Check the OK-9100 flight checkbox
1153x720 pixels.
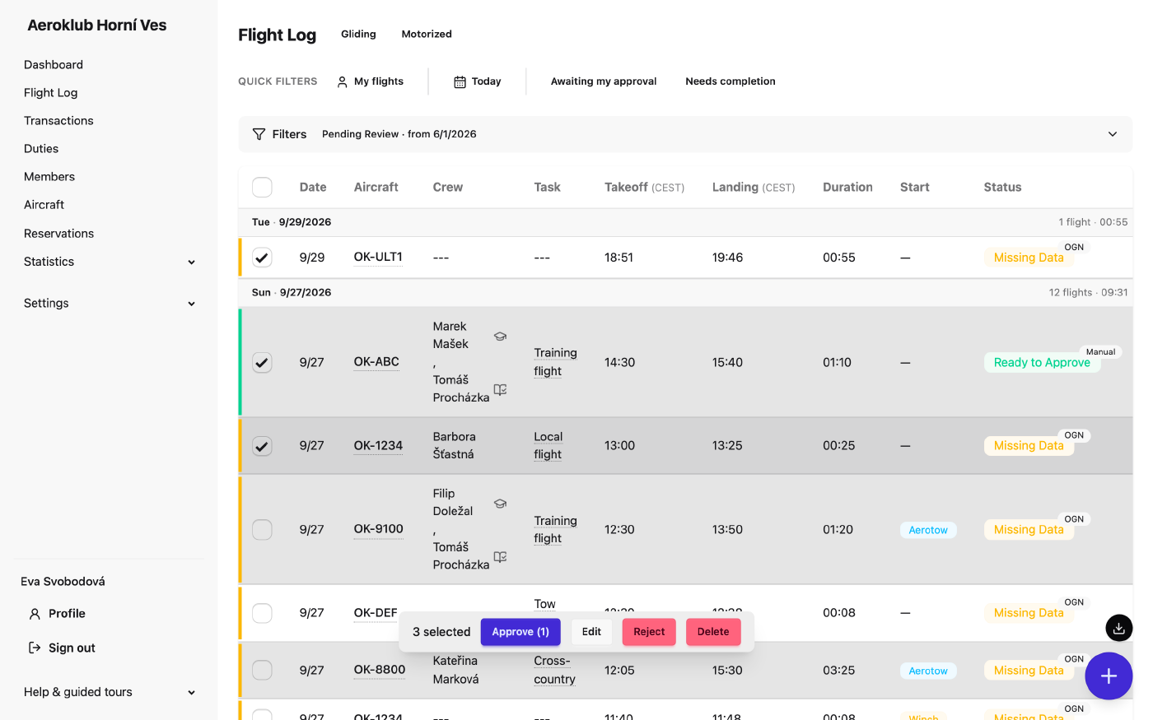[x=262, y=530]
